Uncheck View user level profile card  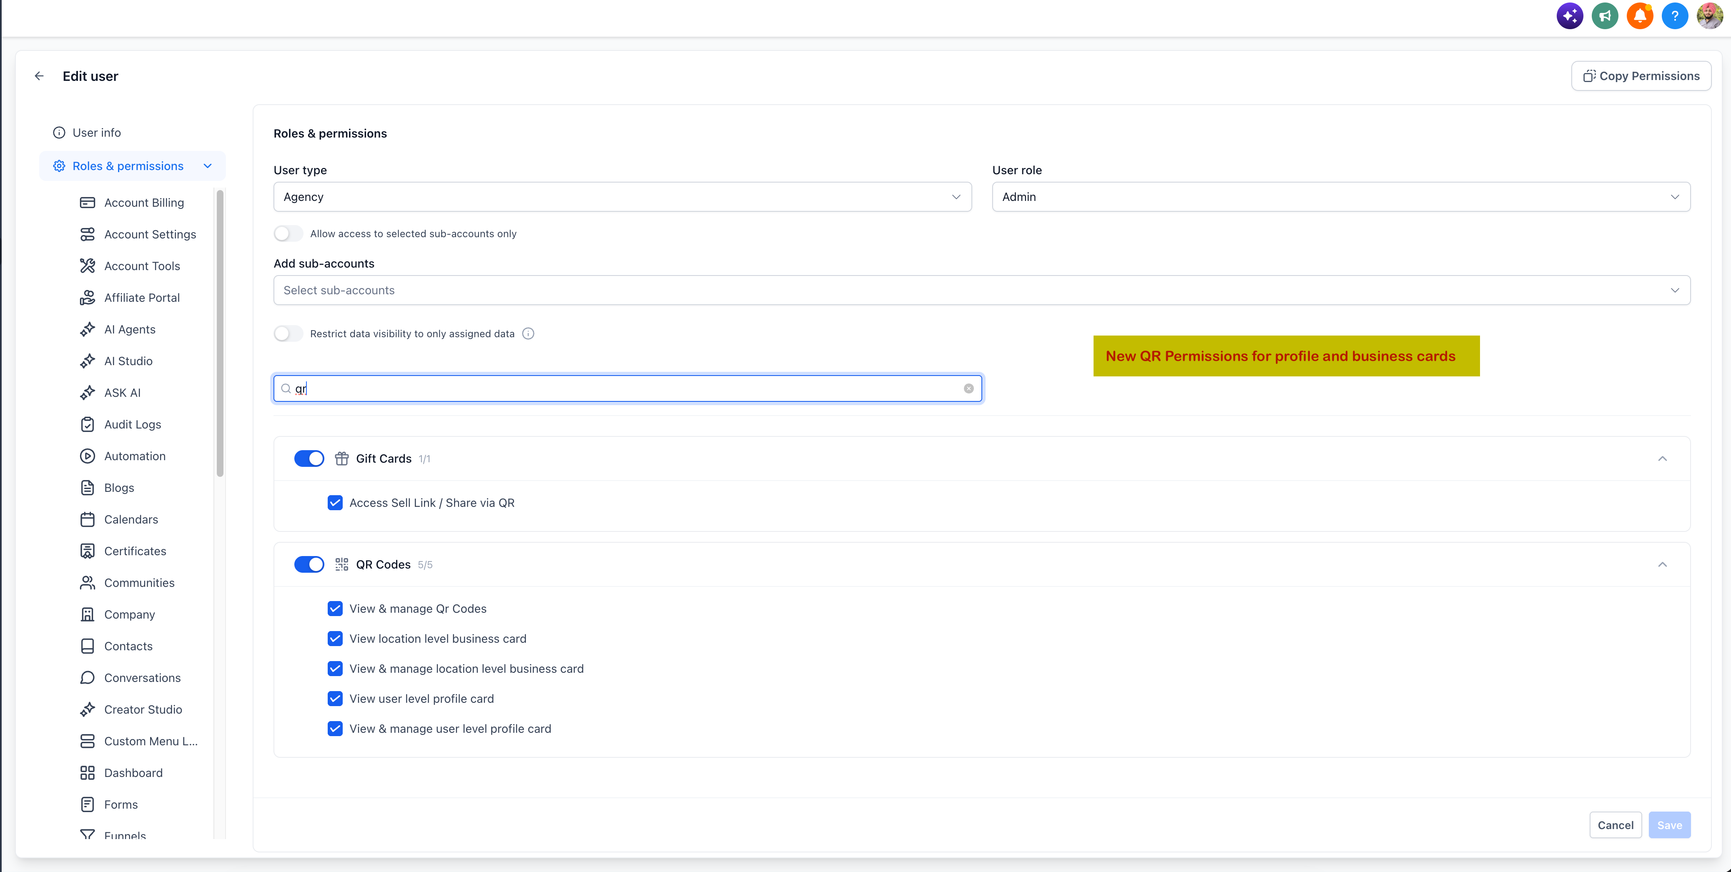pos(335,699)
